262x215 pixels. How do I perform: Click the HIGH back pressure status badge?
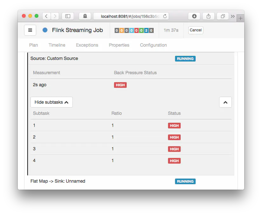point(120,85)
